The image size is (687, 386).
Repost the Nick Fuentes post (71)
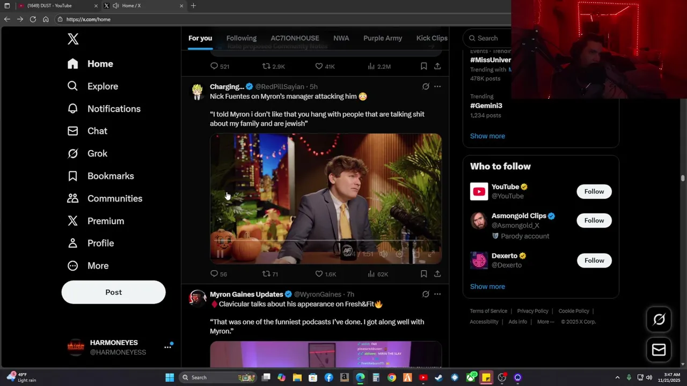click(x=270, y=274)
